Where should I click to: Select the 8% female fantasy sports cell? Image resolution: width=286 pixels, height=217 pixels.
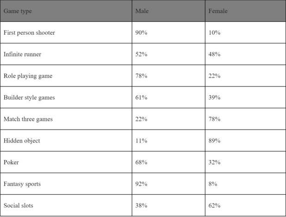[213, 184]
